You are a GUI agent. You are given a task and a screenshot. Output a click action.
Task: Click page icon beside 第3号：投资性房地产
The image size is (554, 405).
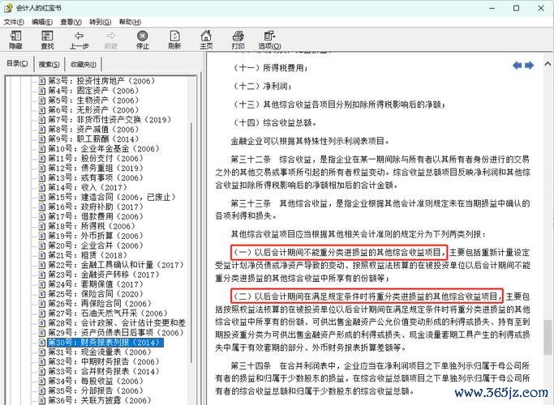(x=42, y=81)
